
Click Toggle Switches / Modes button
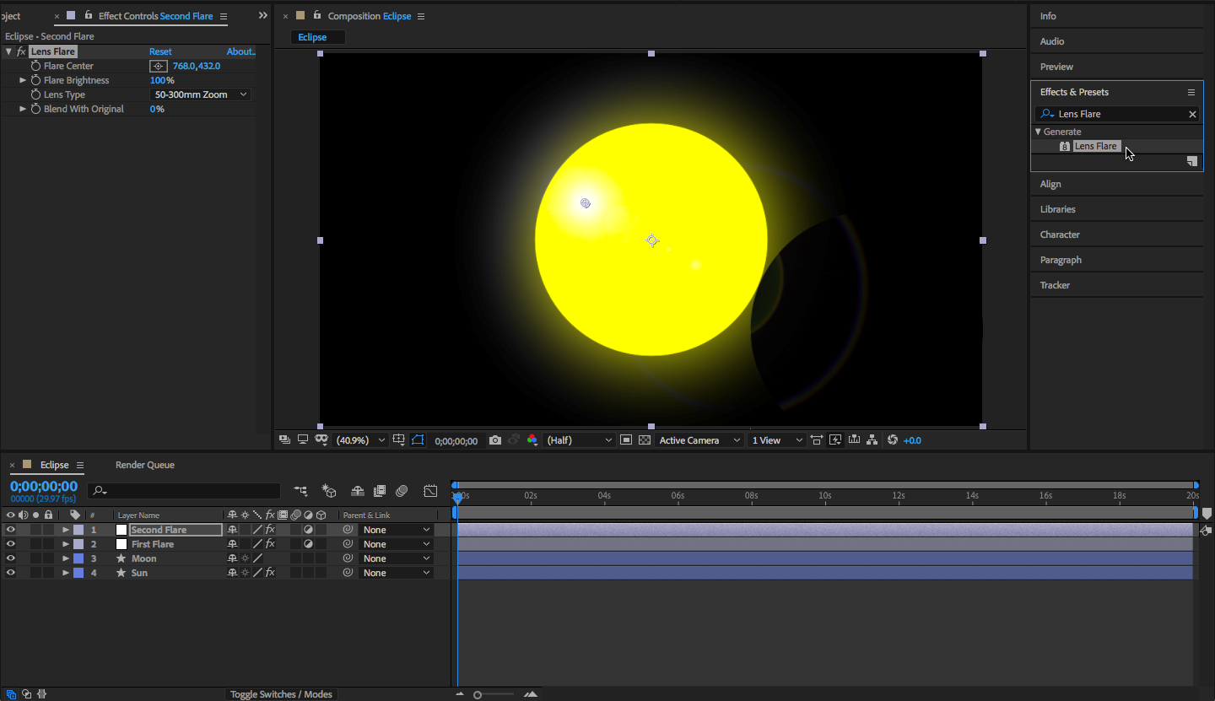(x=281, y=694)
